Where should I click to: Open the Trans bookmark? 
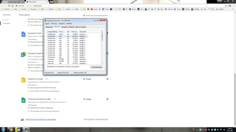click(x=177, y=9)
